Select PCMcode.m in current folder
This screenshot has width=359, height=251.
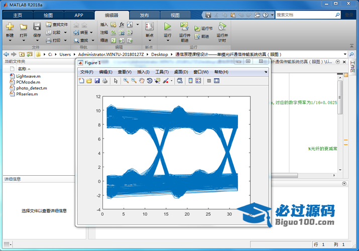[28, 82]
